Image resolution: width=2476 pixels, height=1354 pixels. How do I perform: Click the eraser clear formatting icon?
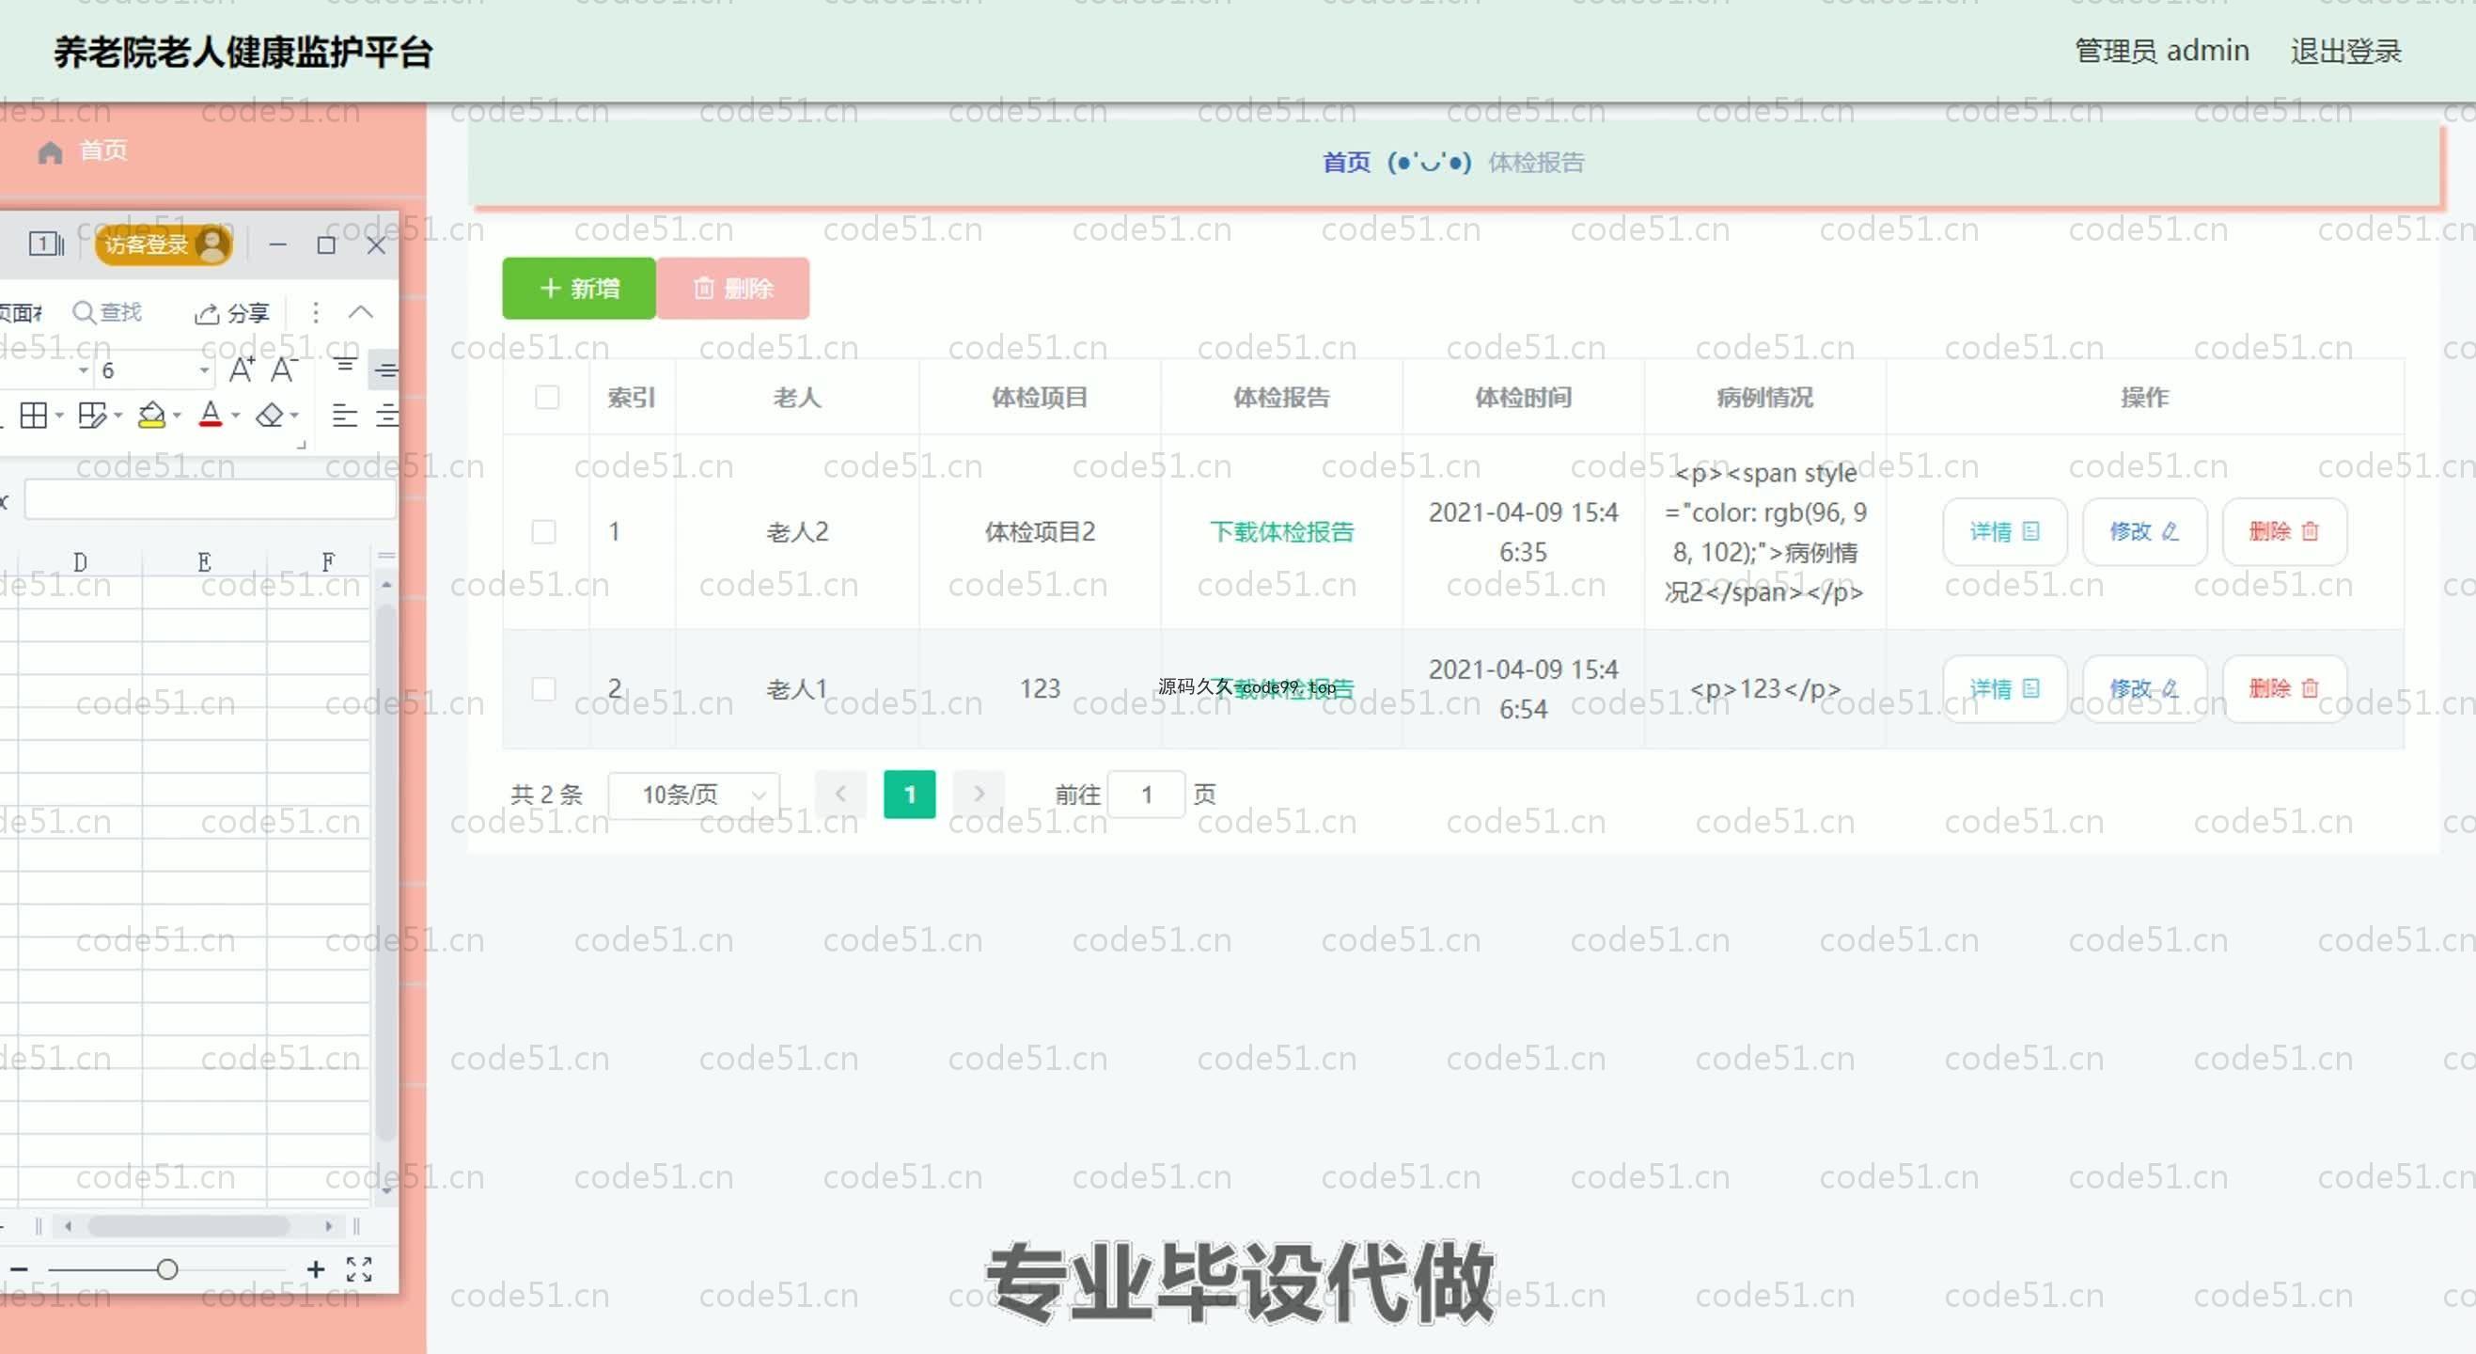pyautogui.click(x=270, y=416)
